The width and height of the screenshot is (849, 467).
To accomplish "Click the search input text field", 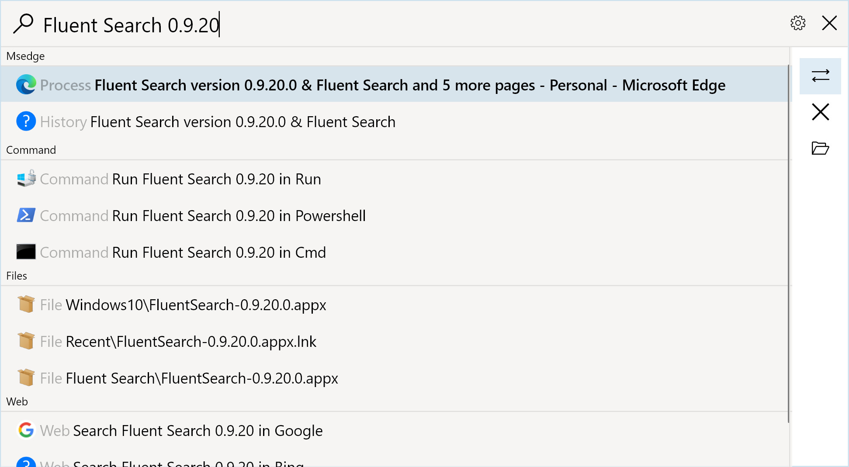I will [x=411, y=24].
